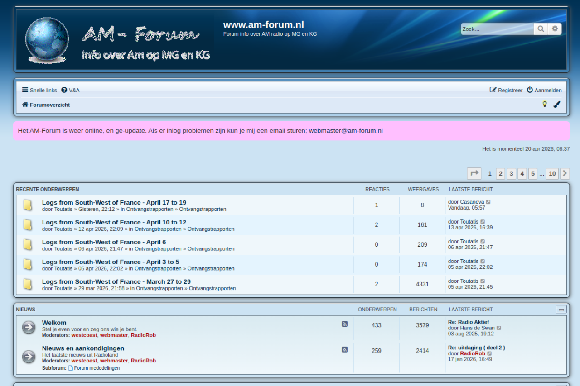Click the folder icon for the April 3 to 5 topic
This screenshot has height=386, width=580.
pos(28,264)
